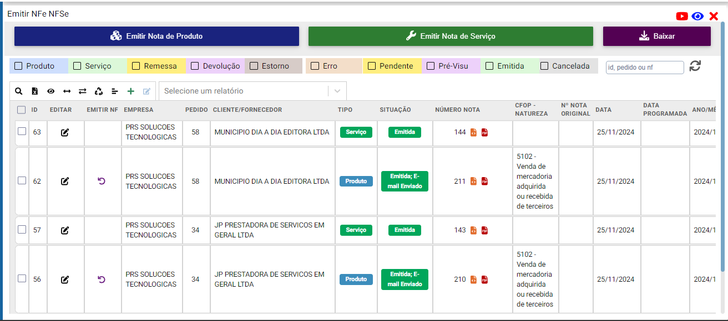Select the checkbox for row ID 57
Screen dimensions: 728x321
22,230
